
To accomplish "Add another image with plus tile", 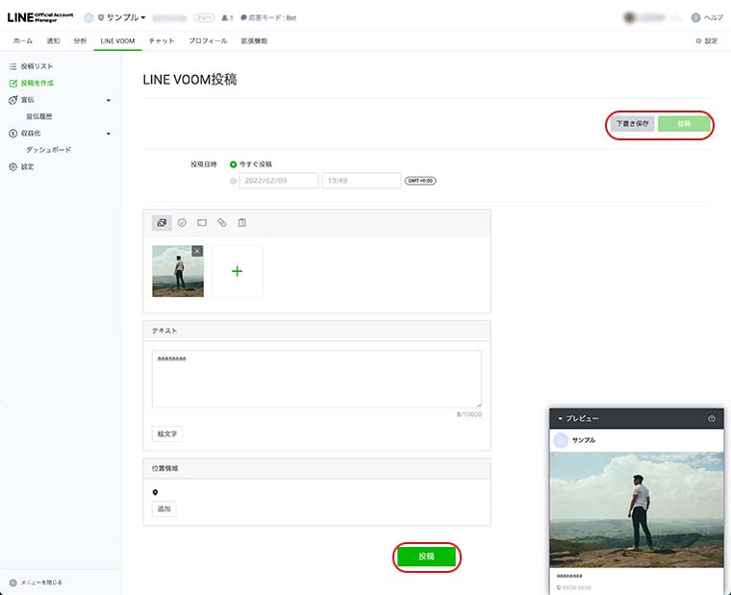I will tap(237, 271).
